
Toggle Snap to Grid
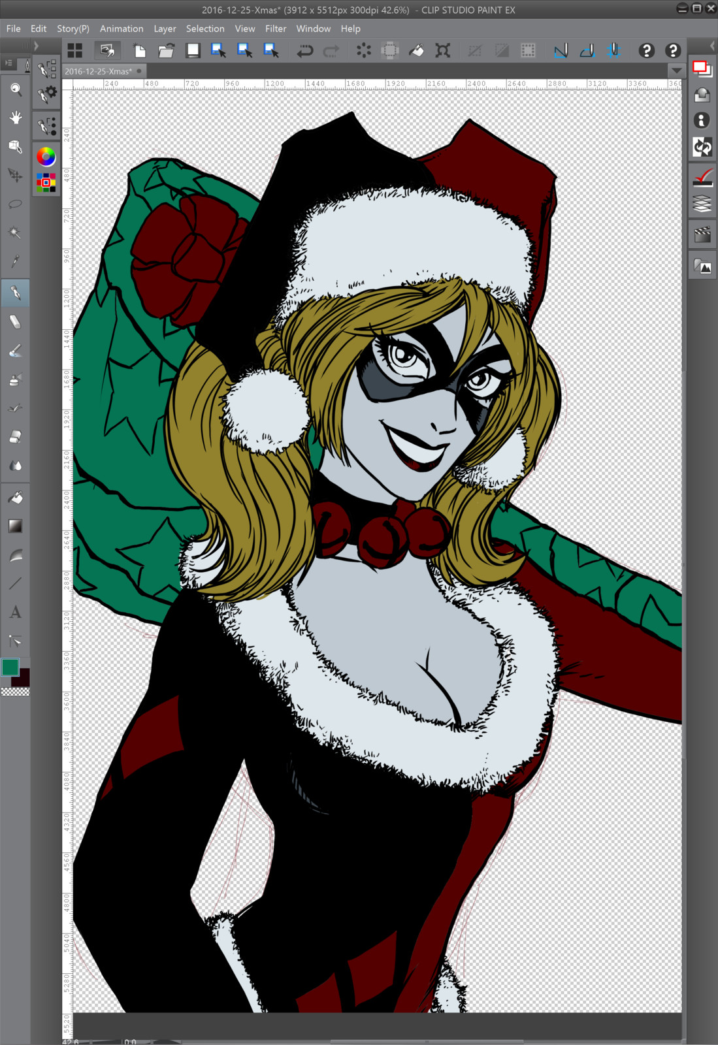614,50
